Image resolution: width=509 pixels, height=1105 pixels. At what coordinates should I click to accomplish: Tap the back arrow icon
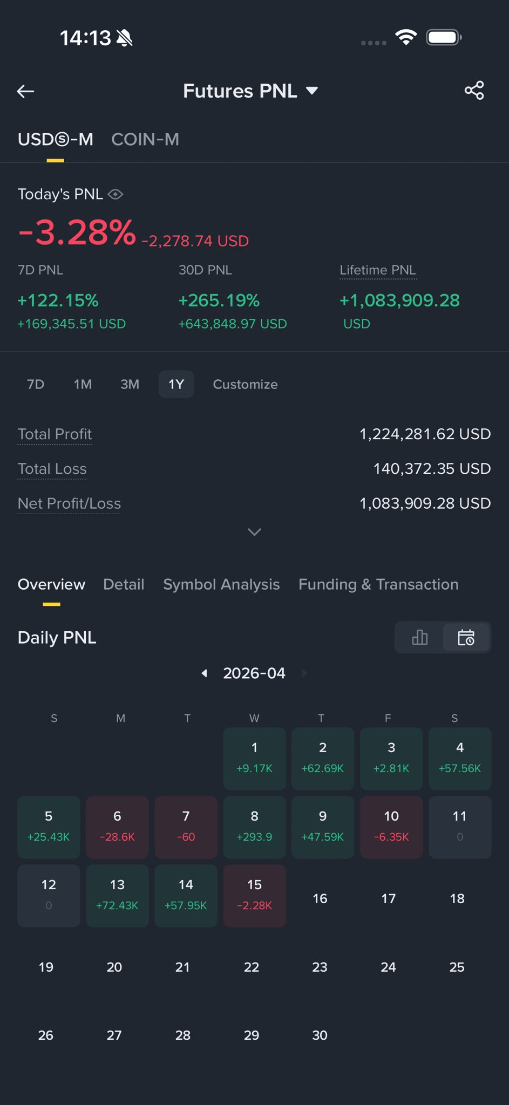pyautogui.click(x=25, y=91)
